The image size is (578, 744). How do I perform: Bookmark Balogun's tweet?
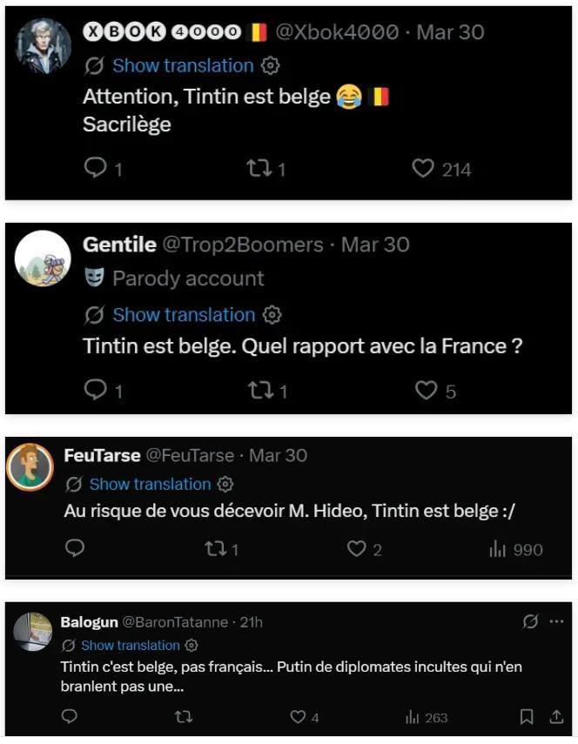[x=527, y=717]
